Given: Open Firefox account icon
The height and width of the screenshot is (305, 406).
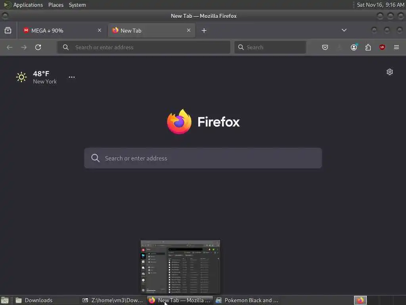Looking at the screenshot, I should click(354, 47).
